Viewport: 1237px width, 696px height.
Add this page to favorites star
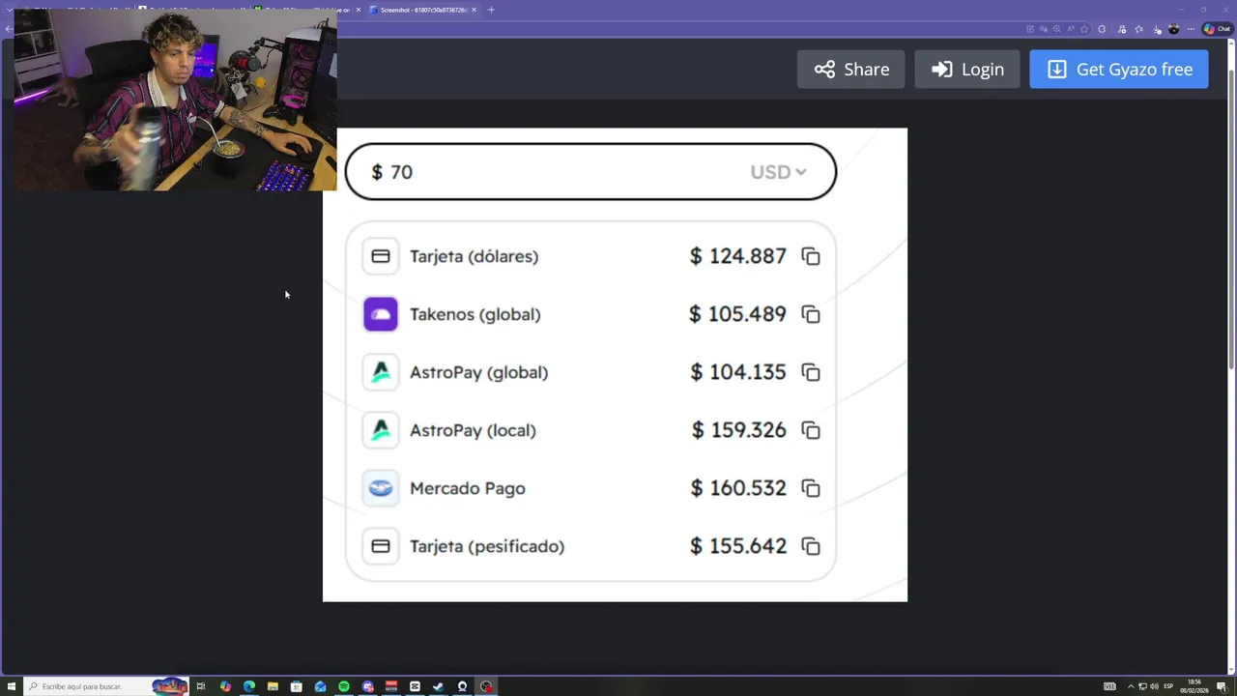click(x=1084, y=29)
